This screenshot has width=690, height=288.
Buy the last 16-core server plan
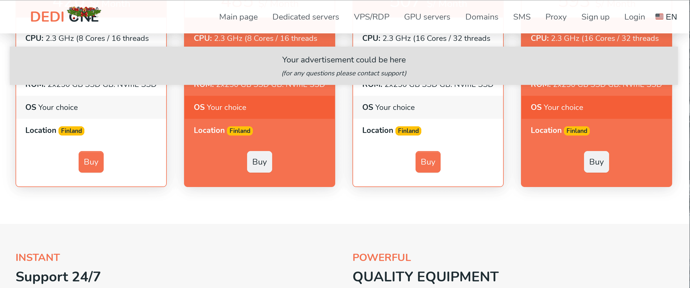pos(596,162)
